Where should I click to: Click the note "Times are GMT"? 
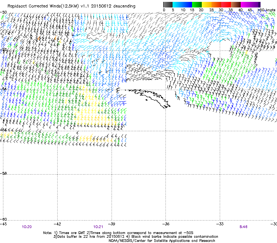72,233
